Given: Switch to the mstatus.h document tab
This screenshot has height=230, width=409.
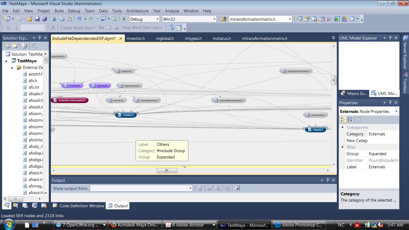Looking at the screenshot, I should point(222,38).
